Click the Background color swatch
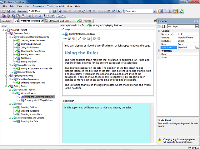200x150 pixels. click(180, 34)
